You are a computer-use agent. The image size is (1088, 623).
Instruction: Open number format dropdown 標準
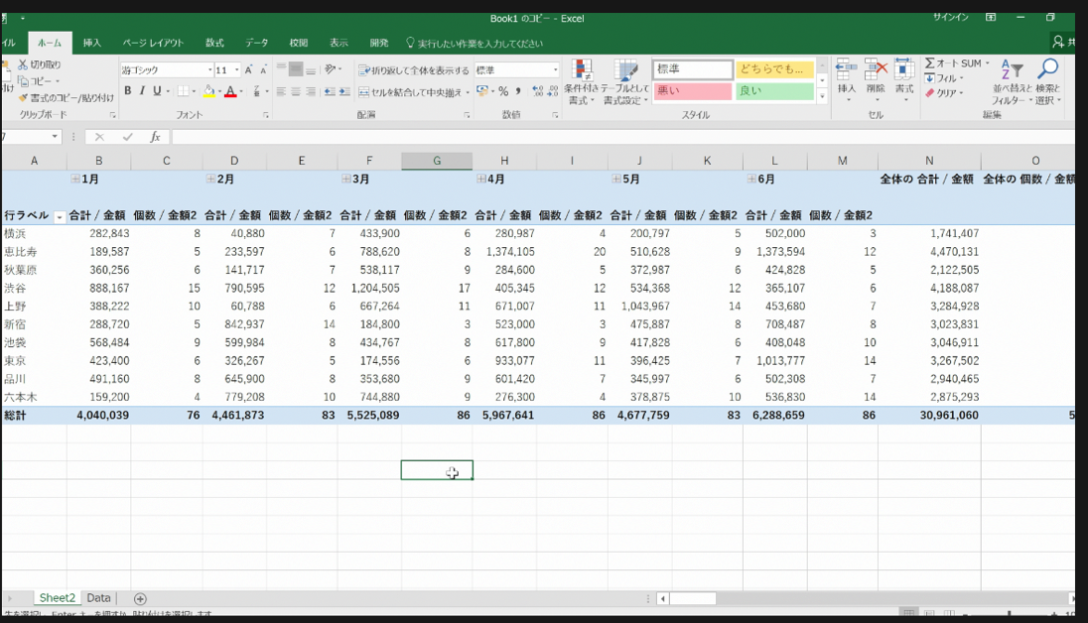pos(555,70)
